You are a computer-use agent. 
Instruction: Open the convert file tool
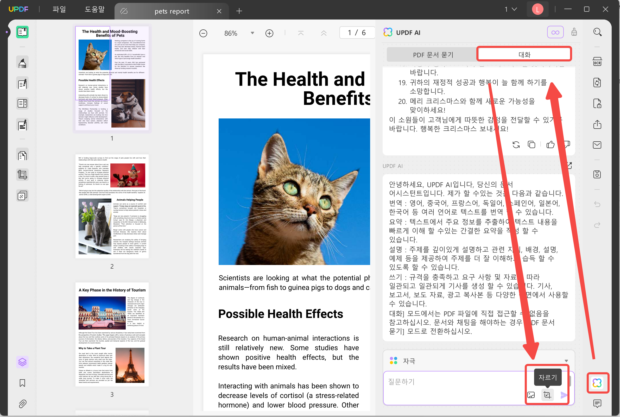(x=597, y=83)
